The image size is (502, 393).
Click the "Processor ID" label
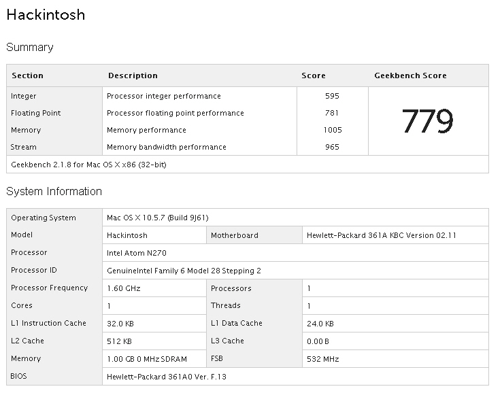click(x=34, y=270)
